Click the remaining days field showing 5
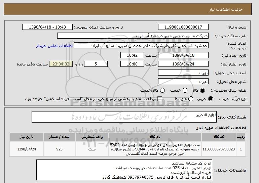Viewport: 259px width, 183px height. [x=96, y=64]
